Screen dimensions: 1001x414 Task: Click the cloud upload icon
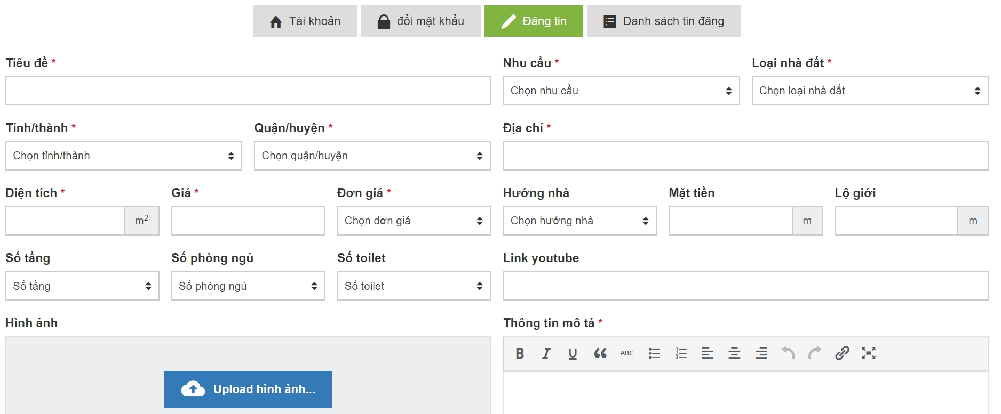point(193,389)
